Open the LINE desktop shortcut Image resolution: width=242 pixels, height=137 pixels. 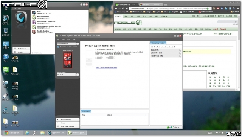pos(6,71)
